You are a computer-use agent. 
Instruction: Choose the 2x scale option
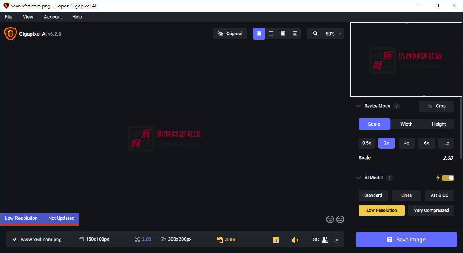click(x=386, y=143)
